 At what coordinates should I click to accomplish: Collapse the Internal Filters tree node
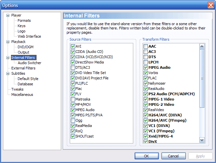coord(8,58)
